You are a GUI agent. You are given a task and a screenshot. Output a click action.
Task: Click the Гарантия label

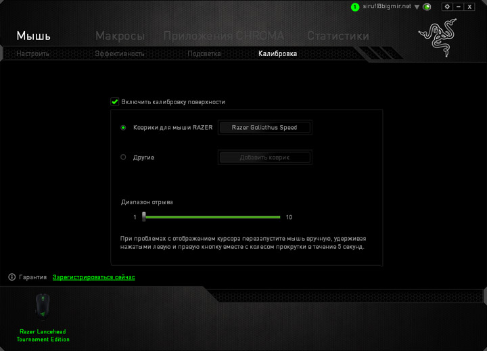tap(33, 277)
